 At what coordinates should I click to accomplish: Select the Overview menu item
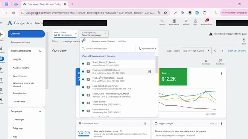26,34
